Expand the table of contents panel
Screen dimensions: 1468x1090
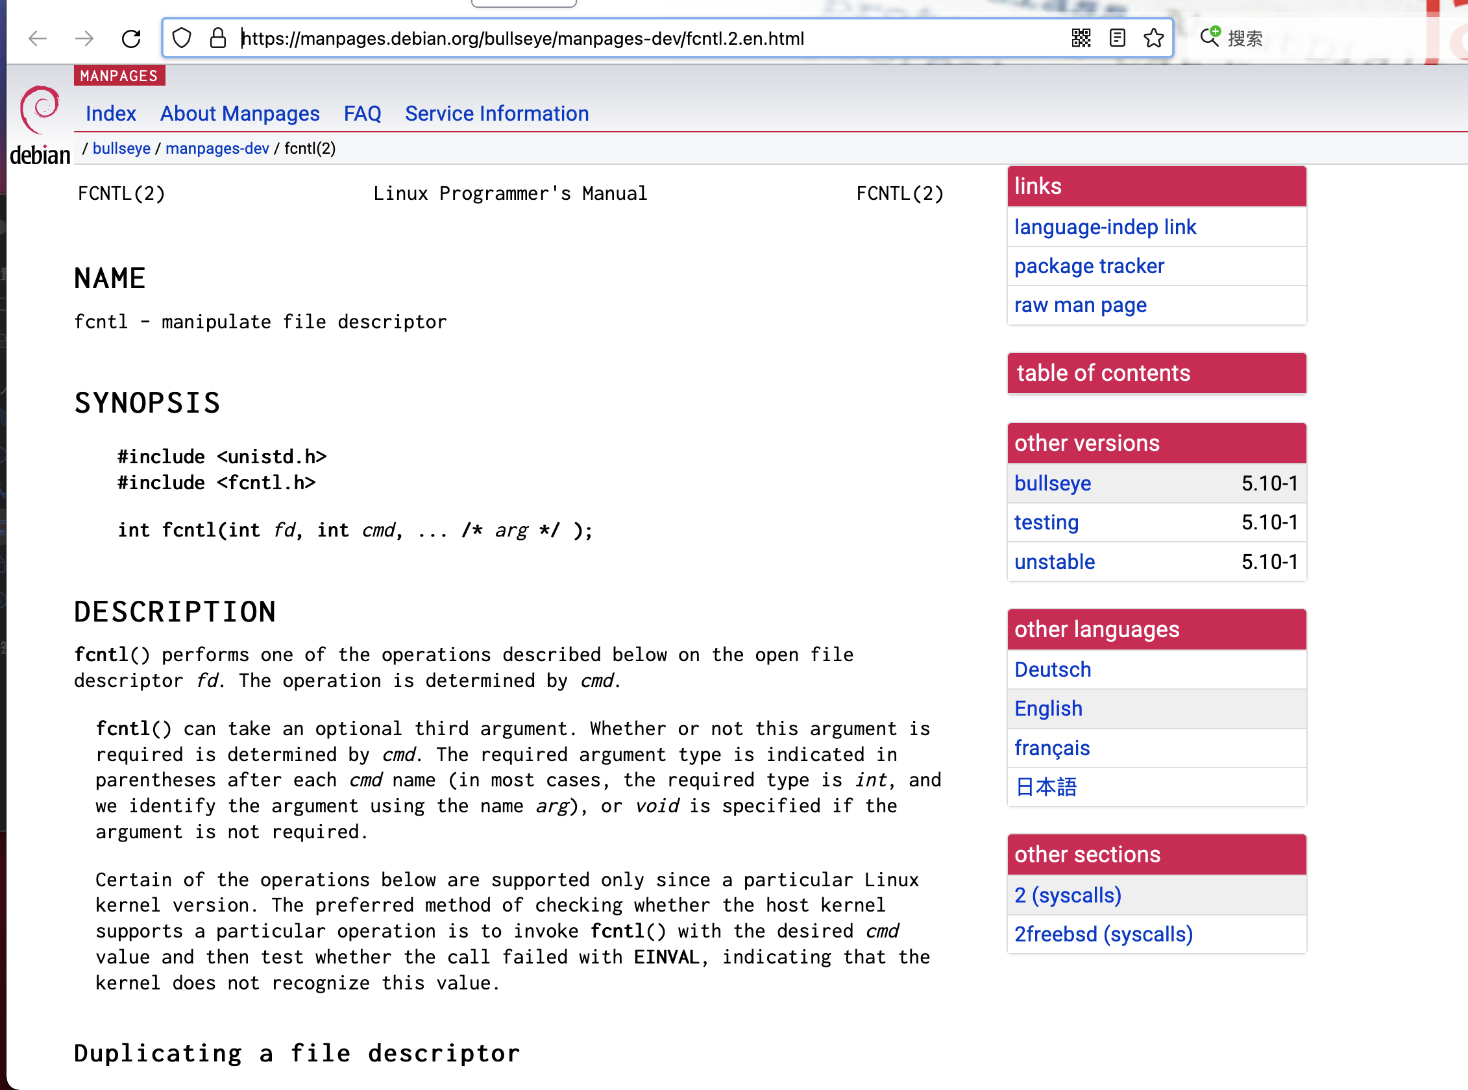coord(1156,374)
